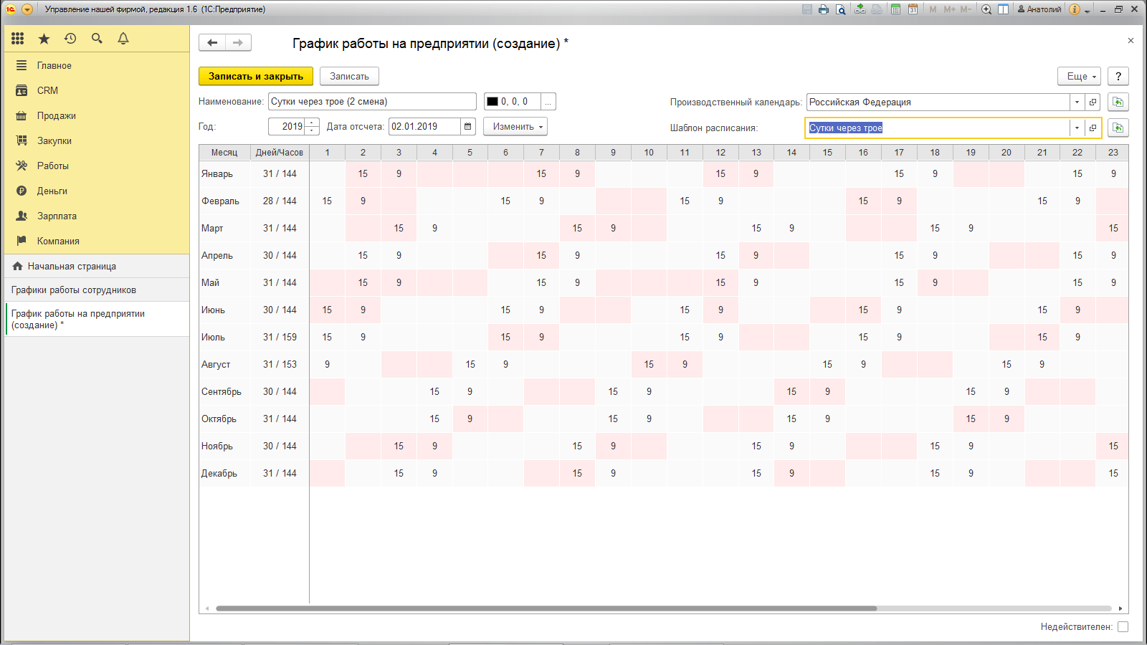Click the Год input field
This screenshot has height=645, width=1147.
[287, 127]
